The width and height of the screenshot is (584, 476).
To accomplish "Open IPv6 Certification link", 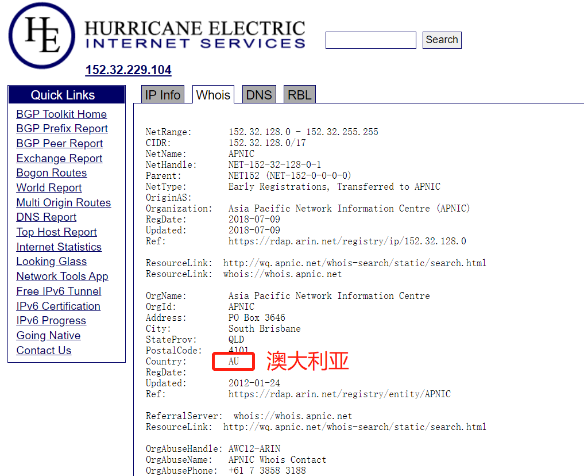I will pos(59,306).
